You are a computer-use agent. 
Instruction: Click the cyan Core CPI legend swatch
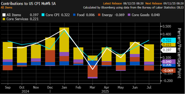tap(43, 15)
